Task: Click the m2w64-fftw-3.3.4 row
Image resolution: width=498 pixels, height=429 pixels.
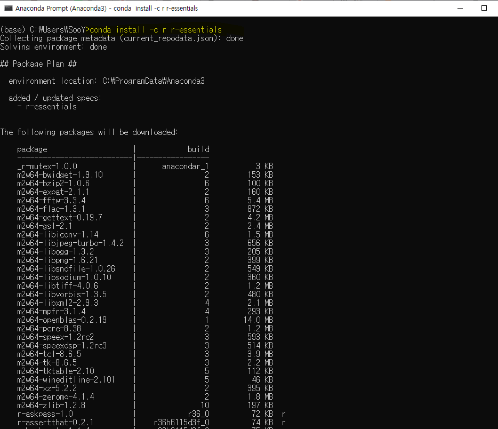Action: [145, 201]
